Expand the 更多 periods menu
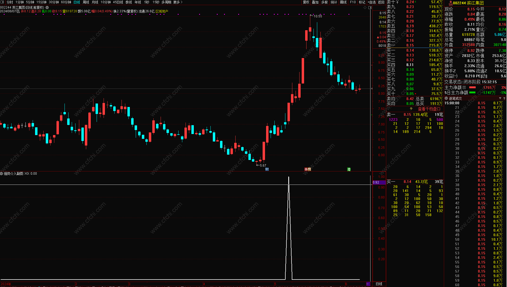507x287 pixels. pos(178,2)
